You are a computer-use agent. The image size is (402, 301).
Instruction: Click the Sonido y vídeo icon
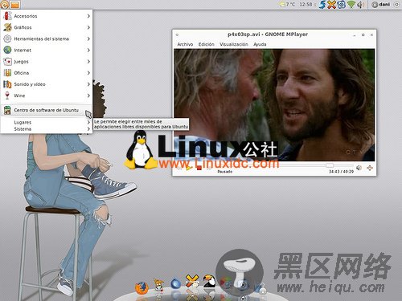pyautogui.click(x=7, y=84)
